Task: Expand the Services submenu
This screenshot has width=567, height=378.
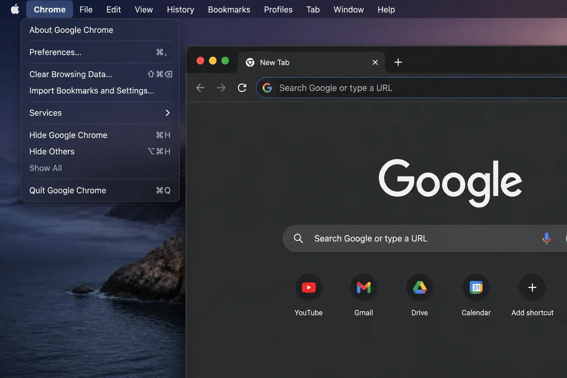Action: [100, 113]
